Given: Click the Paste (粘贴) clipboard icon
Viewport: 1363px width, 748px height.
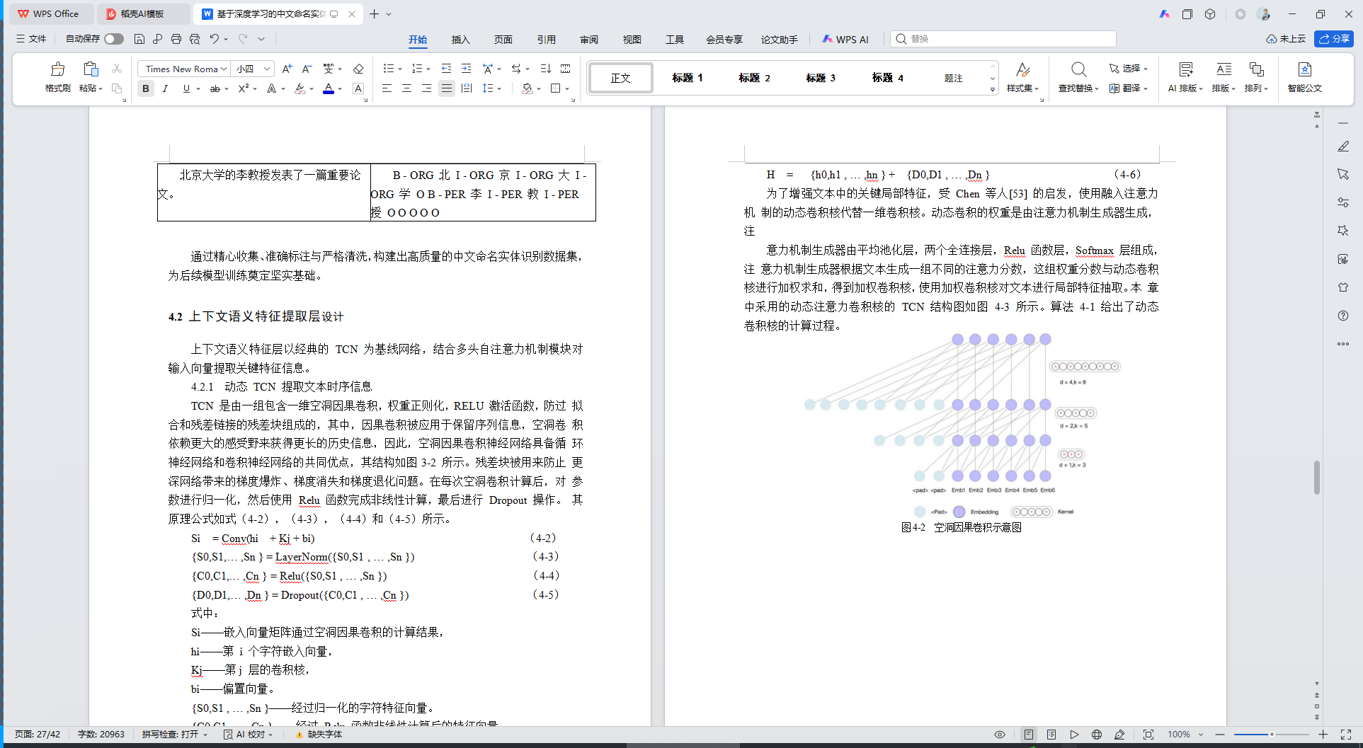Looking at the screenshot, I should coord(91,69).
